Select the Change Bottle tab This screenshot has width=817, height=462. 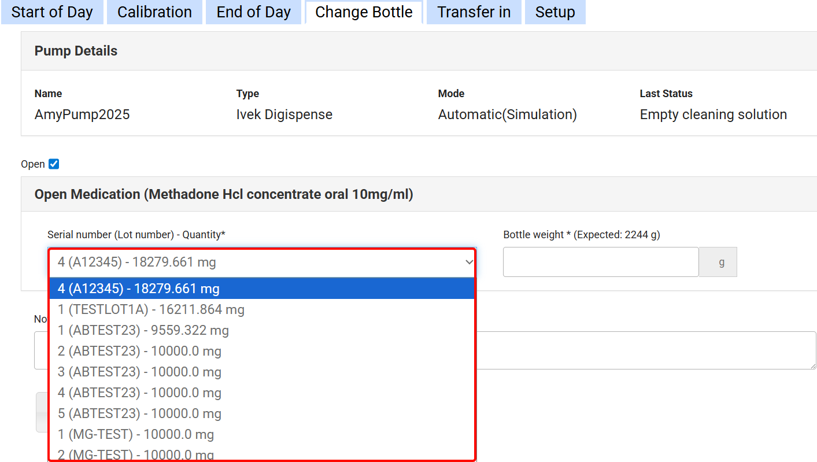(x=364, y=12)
